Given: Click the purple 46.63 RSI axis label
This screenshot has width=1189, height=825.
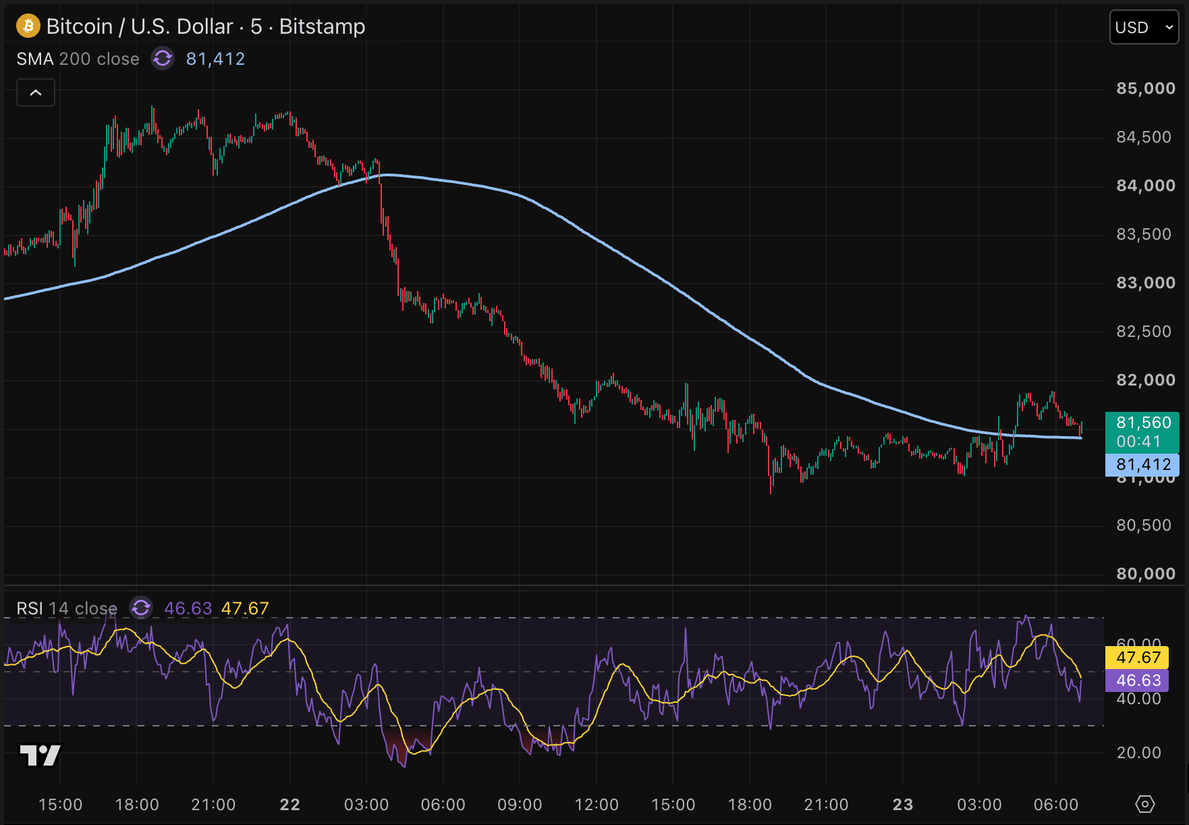Looking at the screenshot, I should (x=1138, y=681).
